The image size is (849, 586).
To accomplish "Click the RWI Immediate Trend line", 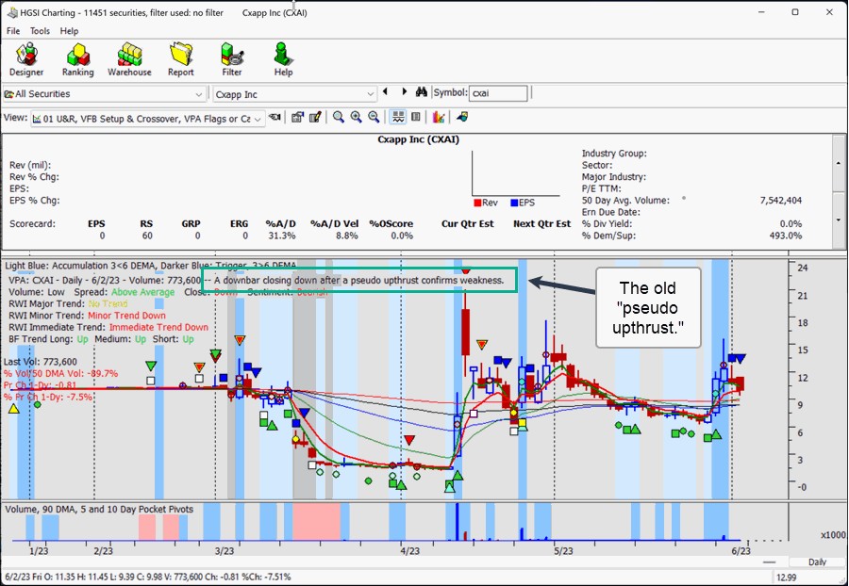I will (x=108, y=328).
